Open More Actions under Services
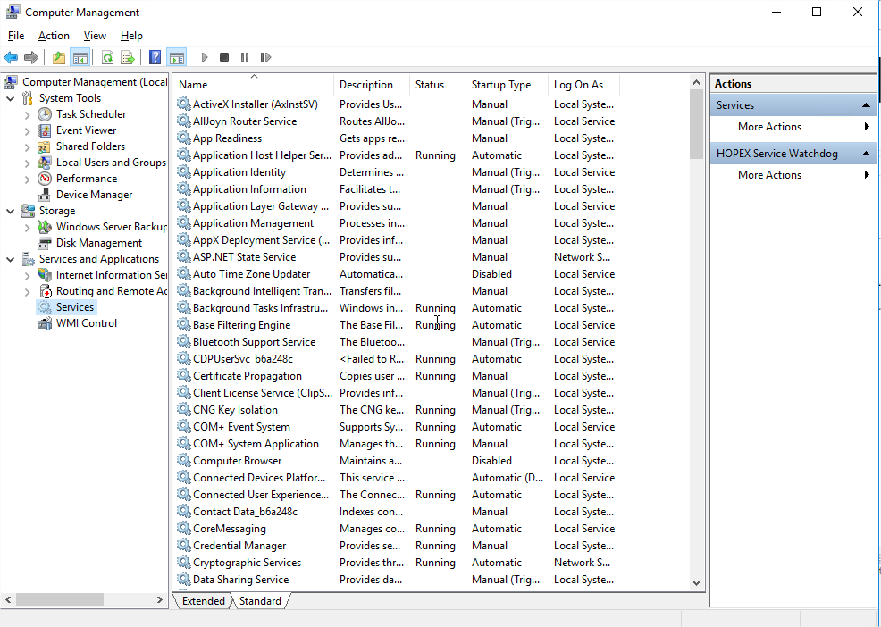 [769, 127]
